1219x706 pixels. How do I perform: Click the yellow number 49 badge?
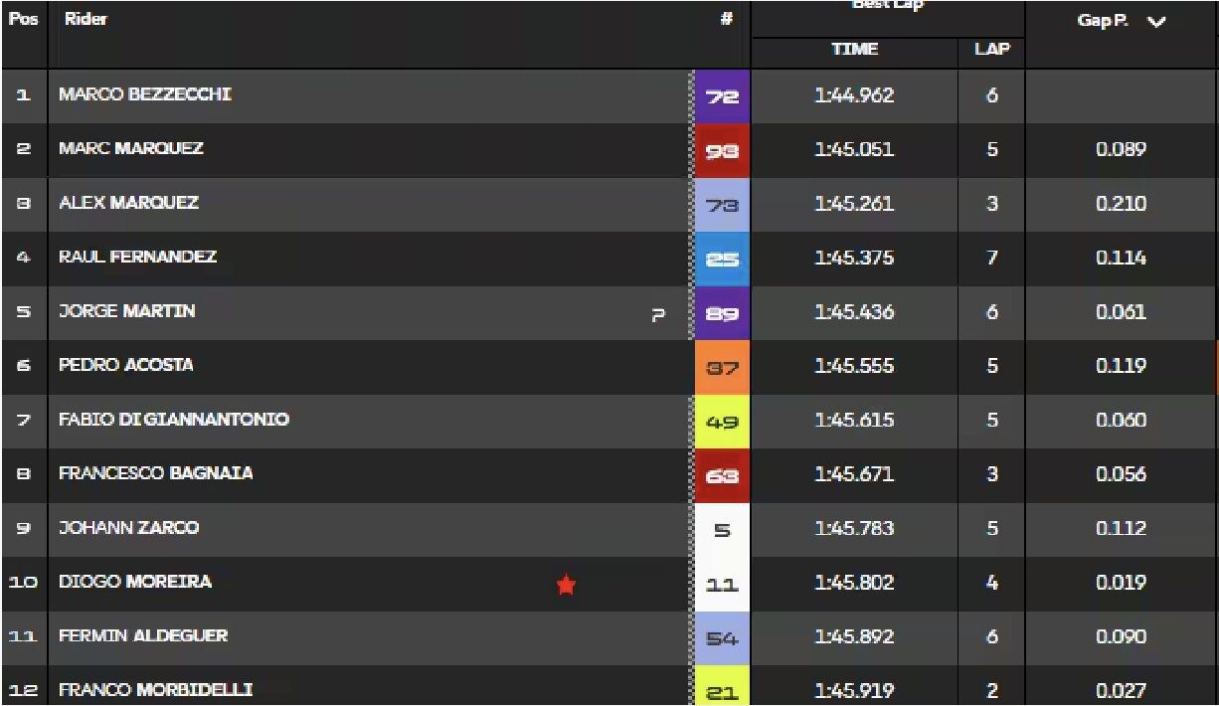(x=723, y=422)
